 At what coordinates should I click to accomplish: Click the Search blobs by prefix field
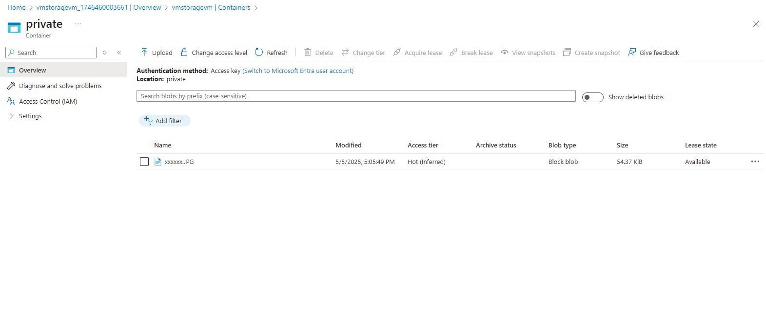tap(356, 96)
